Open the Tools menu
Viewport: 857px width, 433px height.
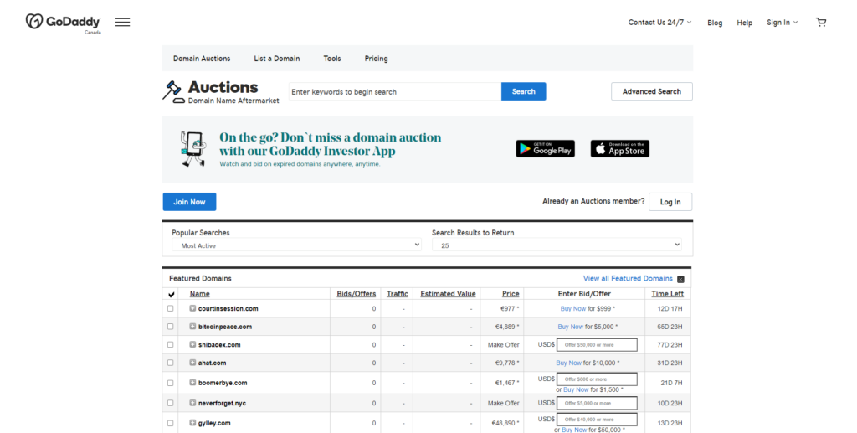[x=332, y=59]
